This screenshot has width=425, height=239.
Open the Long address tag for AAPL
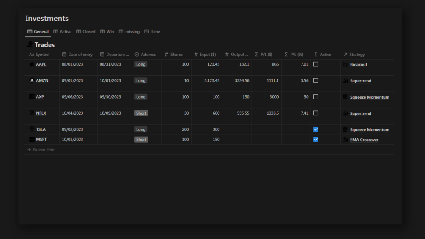pos(141,64)
